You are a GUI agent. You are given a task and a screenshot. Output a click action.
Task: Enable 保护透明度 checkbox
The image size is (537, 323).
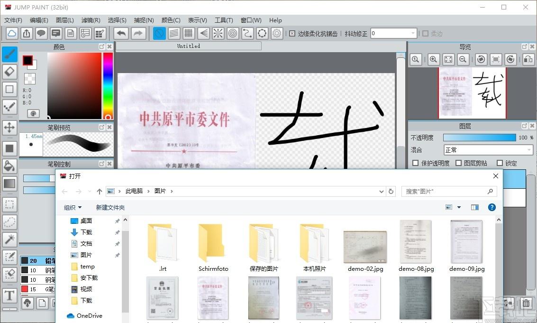pos(415,163)
